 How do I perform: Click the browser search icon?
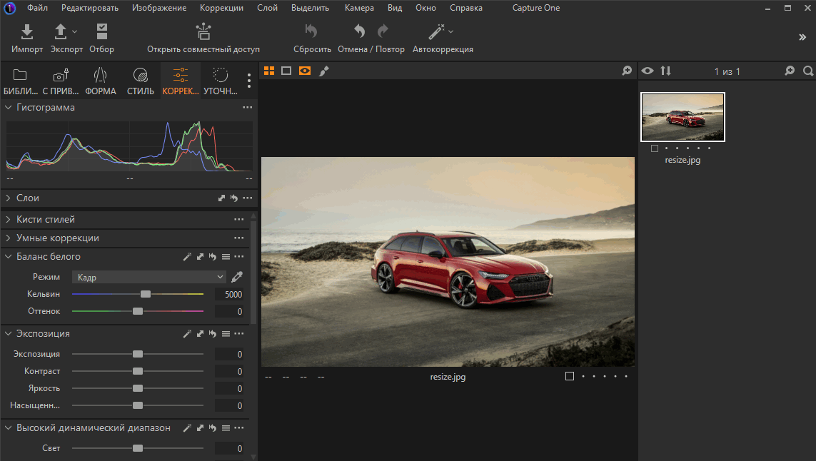click(x=808, y=71)
